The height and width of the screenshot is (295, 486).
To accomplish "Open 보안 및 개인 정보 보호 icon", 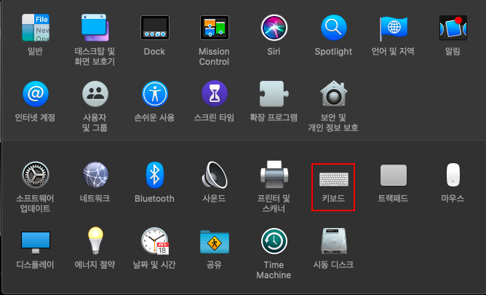I will pyautogui.click(x=333, y=94).
